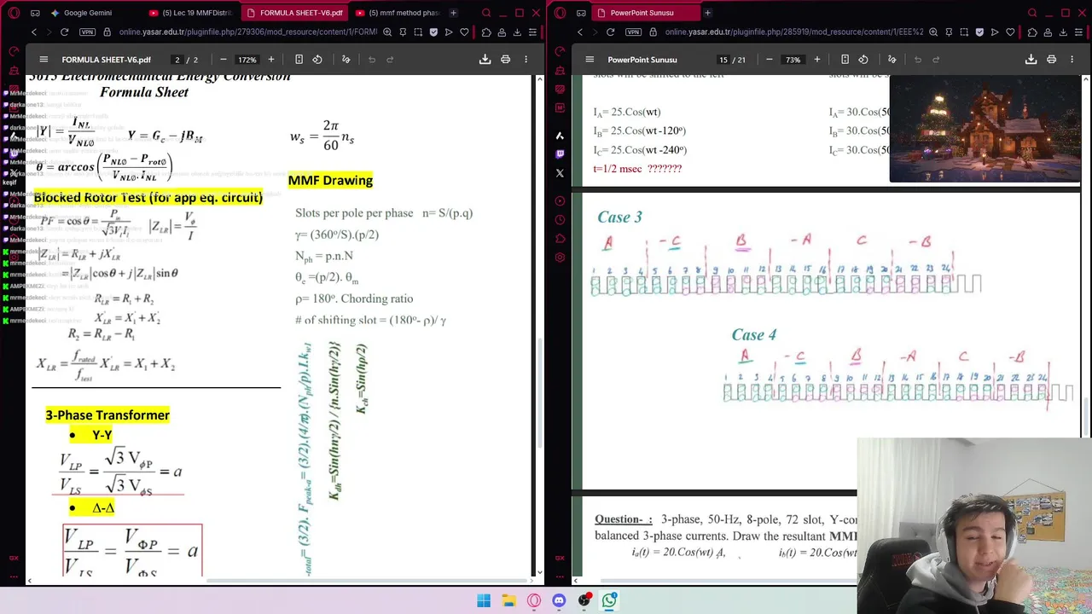Open extensions cube icon in right browser window

[x=1032, y=32]
